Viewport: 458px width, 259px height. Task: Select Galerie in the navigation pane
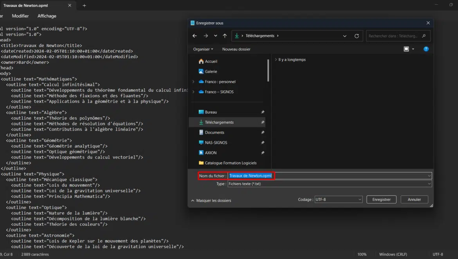pos(211,71)
